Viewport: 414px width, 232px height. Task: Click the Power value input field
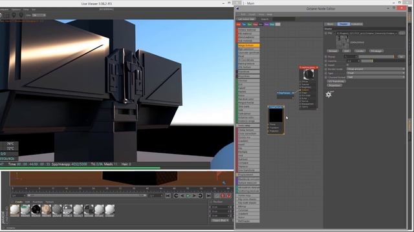click(351, 57)
